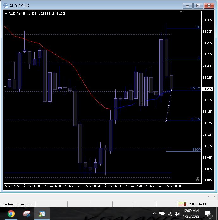The height and width of the screenshot is (220, 218).
Task: Click the 25 Jan 08:00 time label
Action: (174, 186)
